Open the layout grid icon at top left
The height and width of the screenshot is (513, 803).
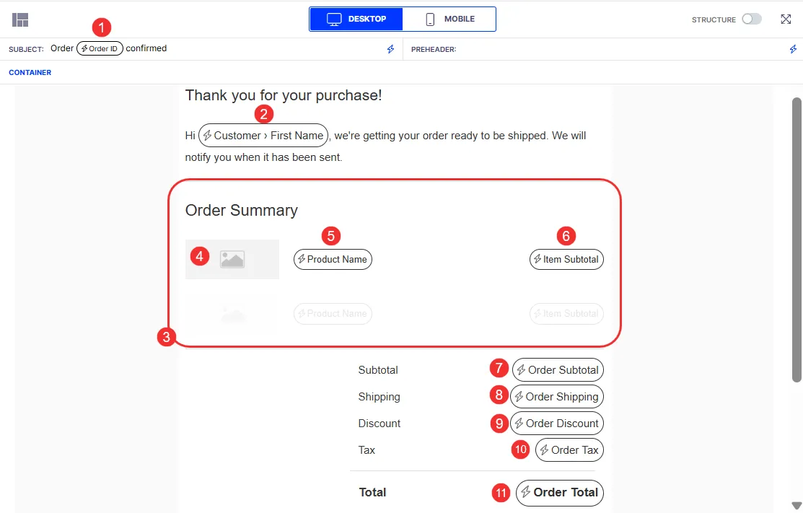[20, 20]
